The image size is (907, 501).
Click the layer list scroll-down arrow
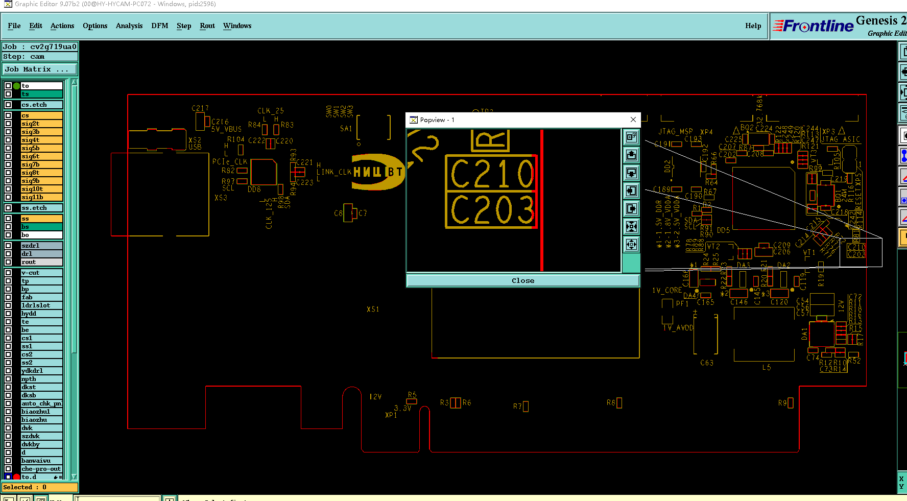tap(75, 477)
